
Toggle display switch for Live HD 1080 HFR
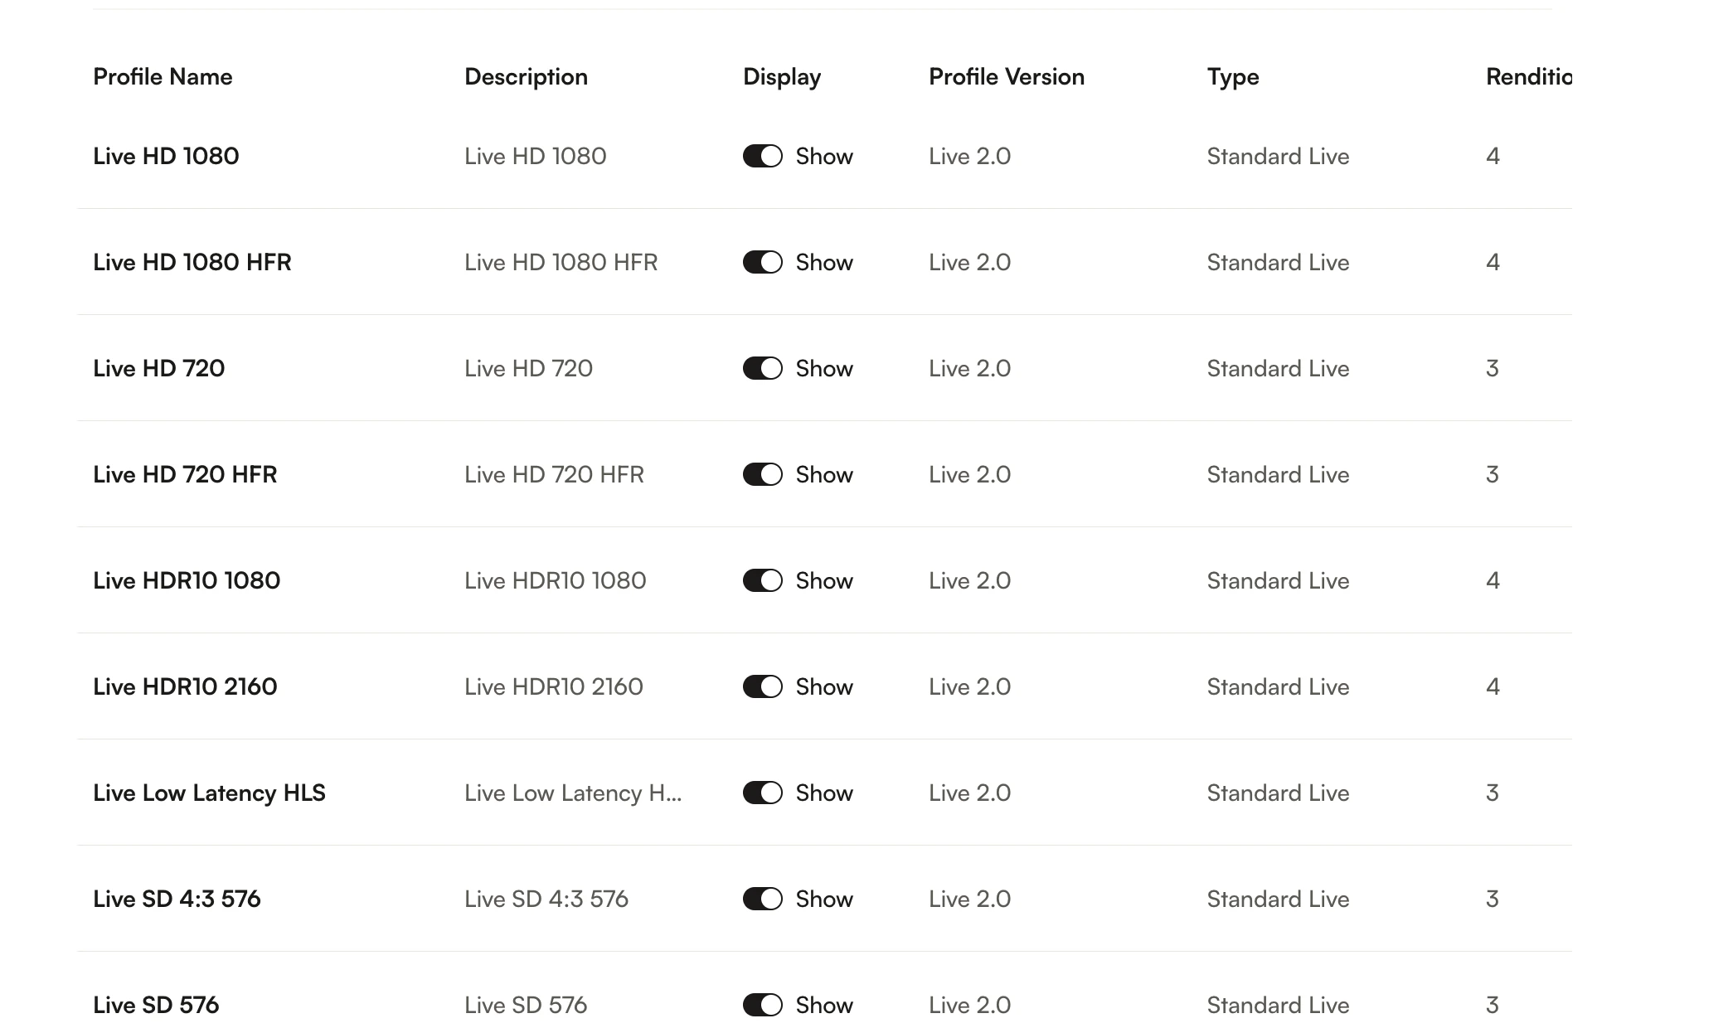762,262
